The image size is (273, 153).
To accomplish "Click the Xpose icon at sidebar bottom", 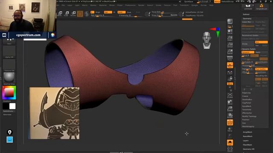I will [230, 150].
